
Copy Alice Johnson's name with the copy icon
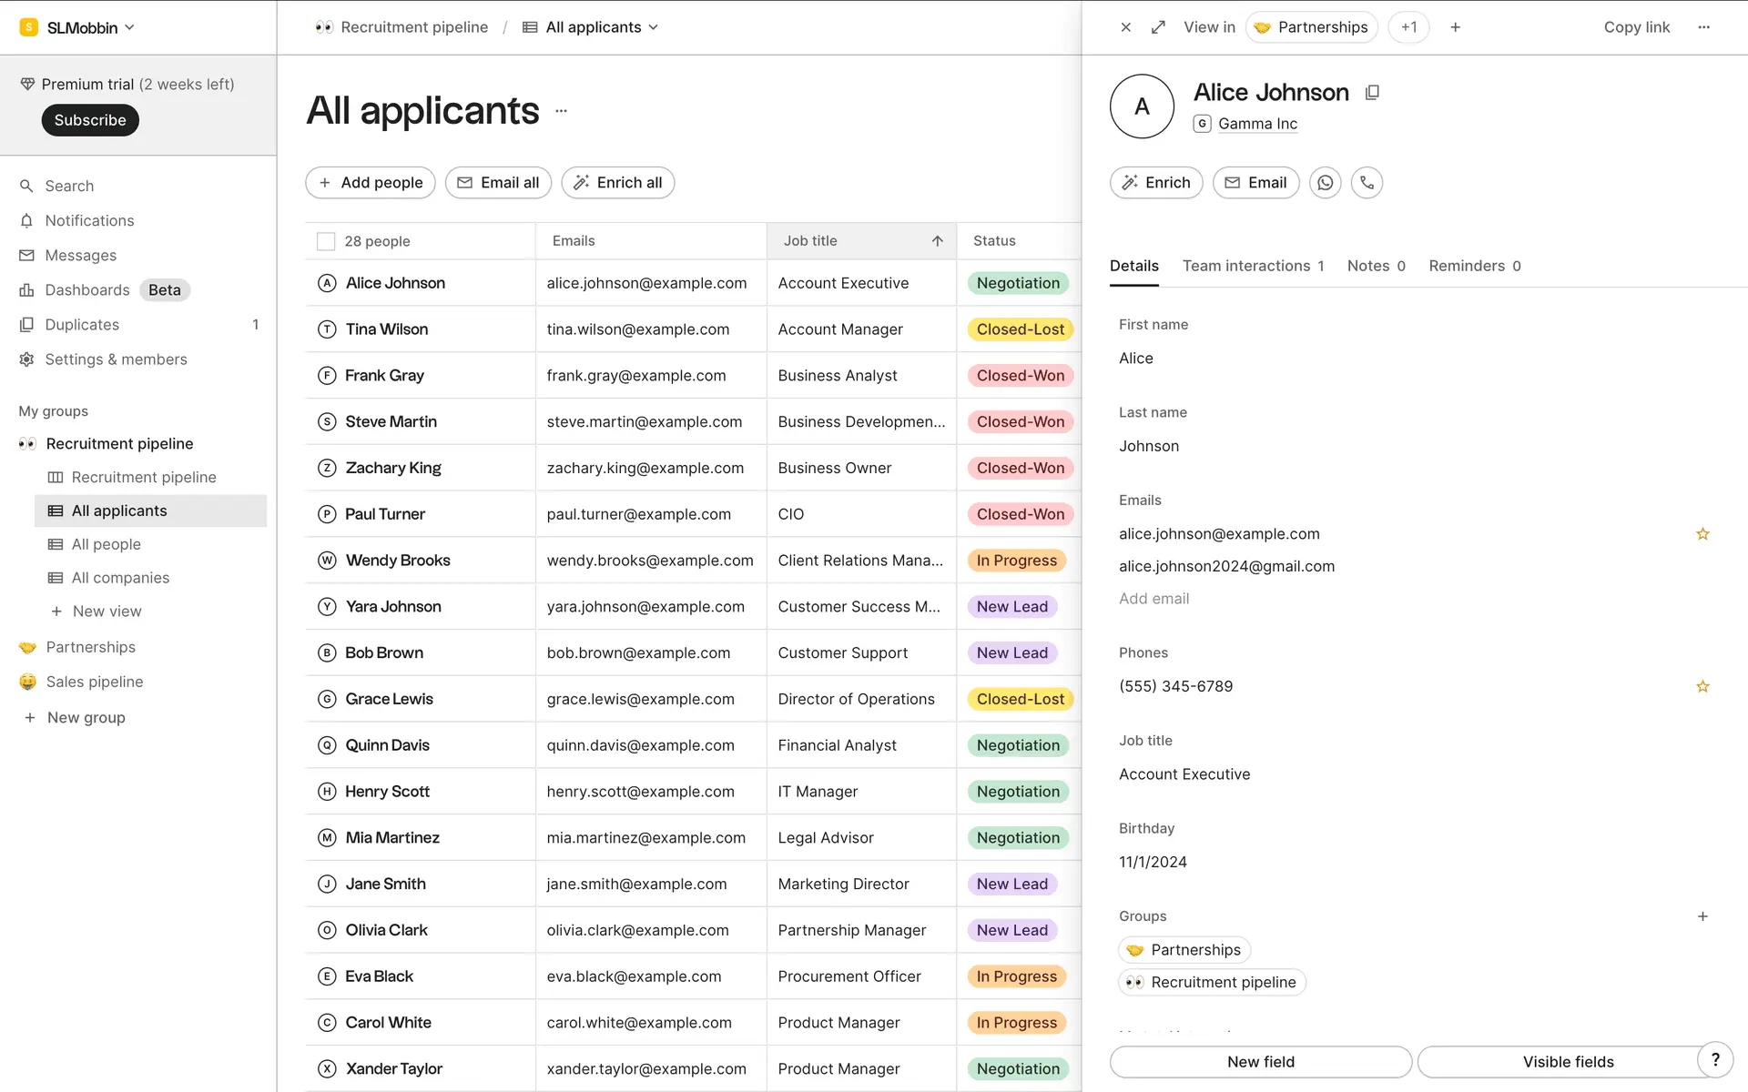1372,93
